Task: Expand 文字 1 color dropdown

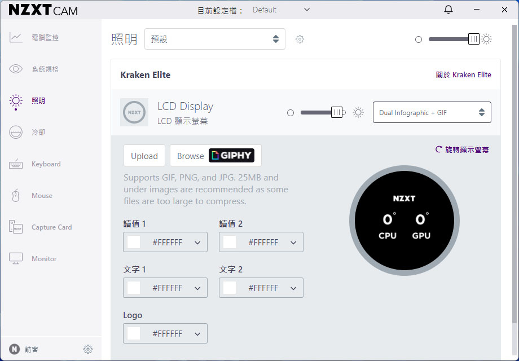Action: (165, 288)
